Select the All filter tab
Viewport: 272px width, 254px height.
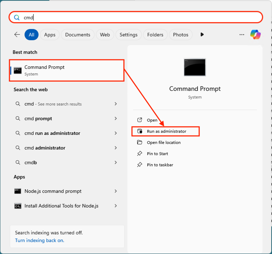coord(32,35)
